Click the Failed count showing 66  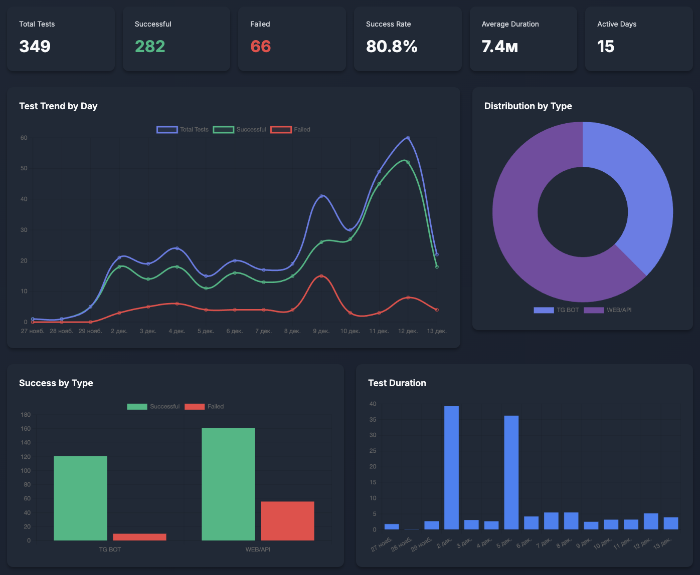(260, 47)
